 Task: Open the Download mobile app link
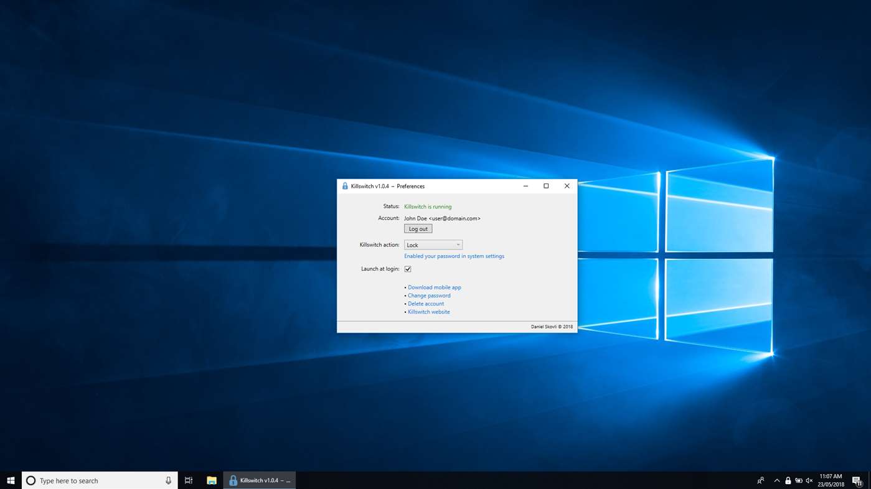tap(434, 287)
